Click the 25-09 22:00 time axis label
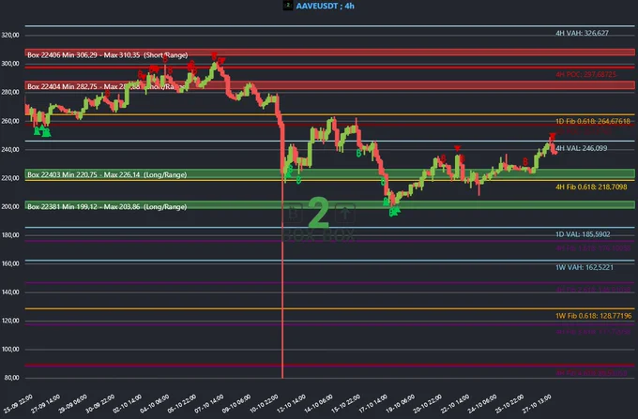Screen dimensions: 638x419 click(x=18, y=404)
